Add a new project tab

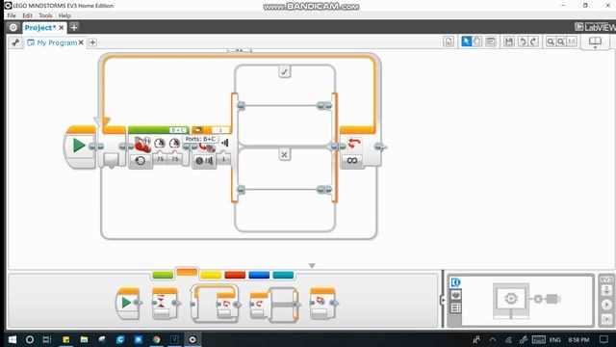74,27
